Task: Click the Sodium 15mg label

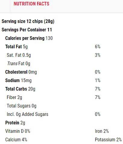Action: tap(18, 81)
